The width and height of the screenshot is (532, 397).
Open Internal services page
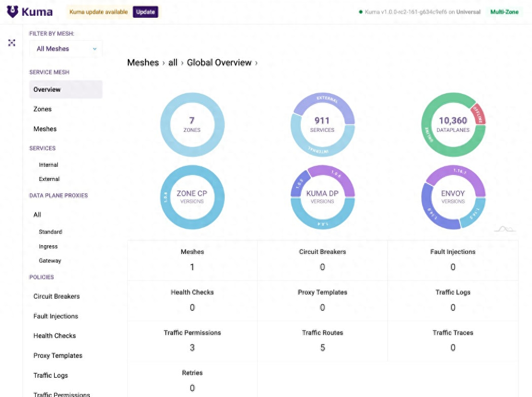tap(49, 165)
